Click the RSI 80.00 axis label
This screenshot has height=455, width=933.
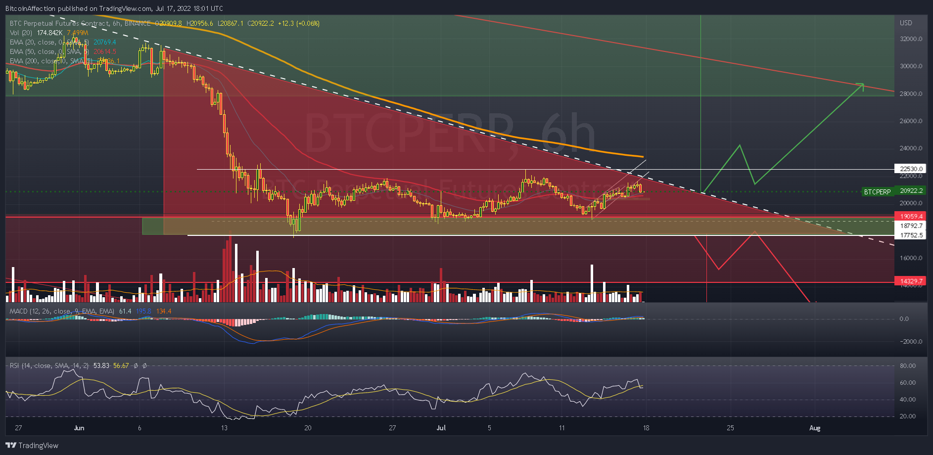coord(908,365)
